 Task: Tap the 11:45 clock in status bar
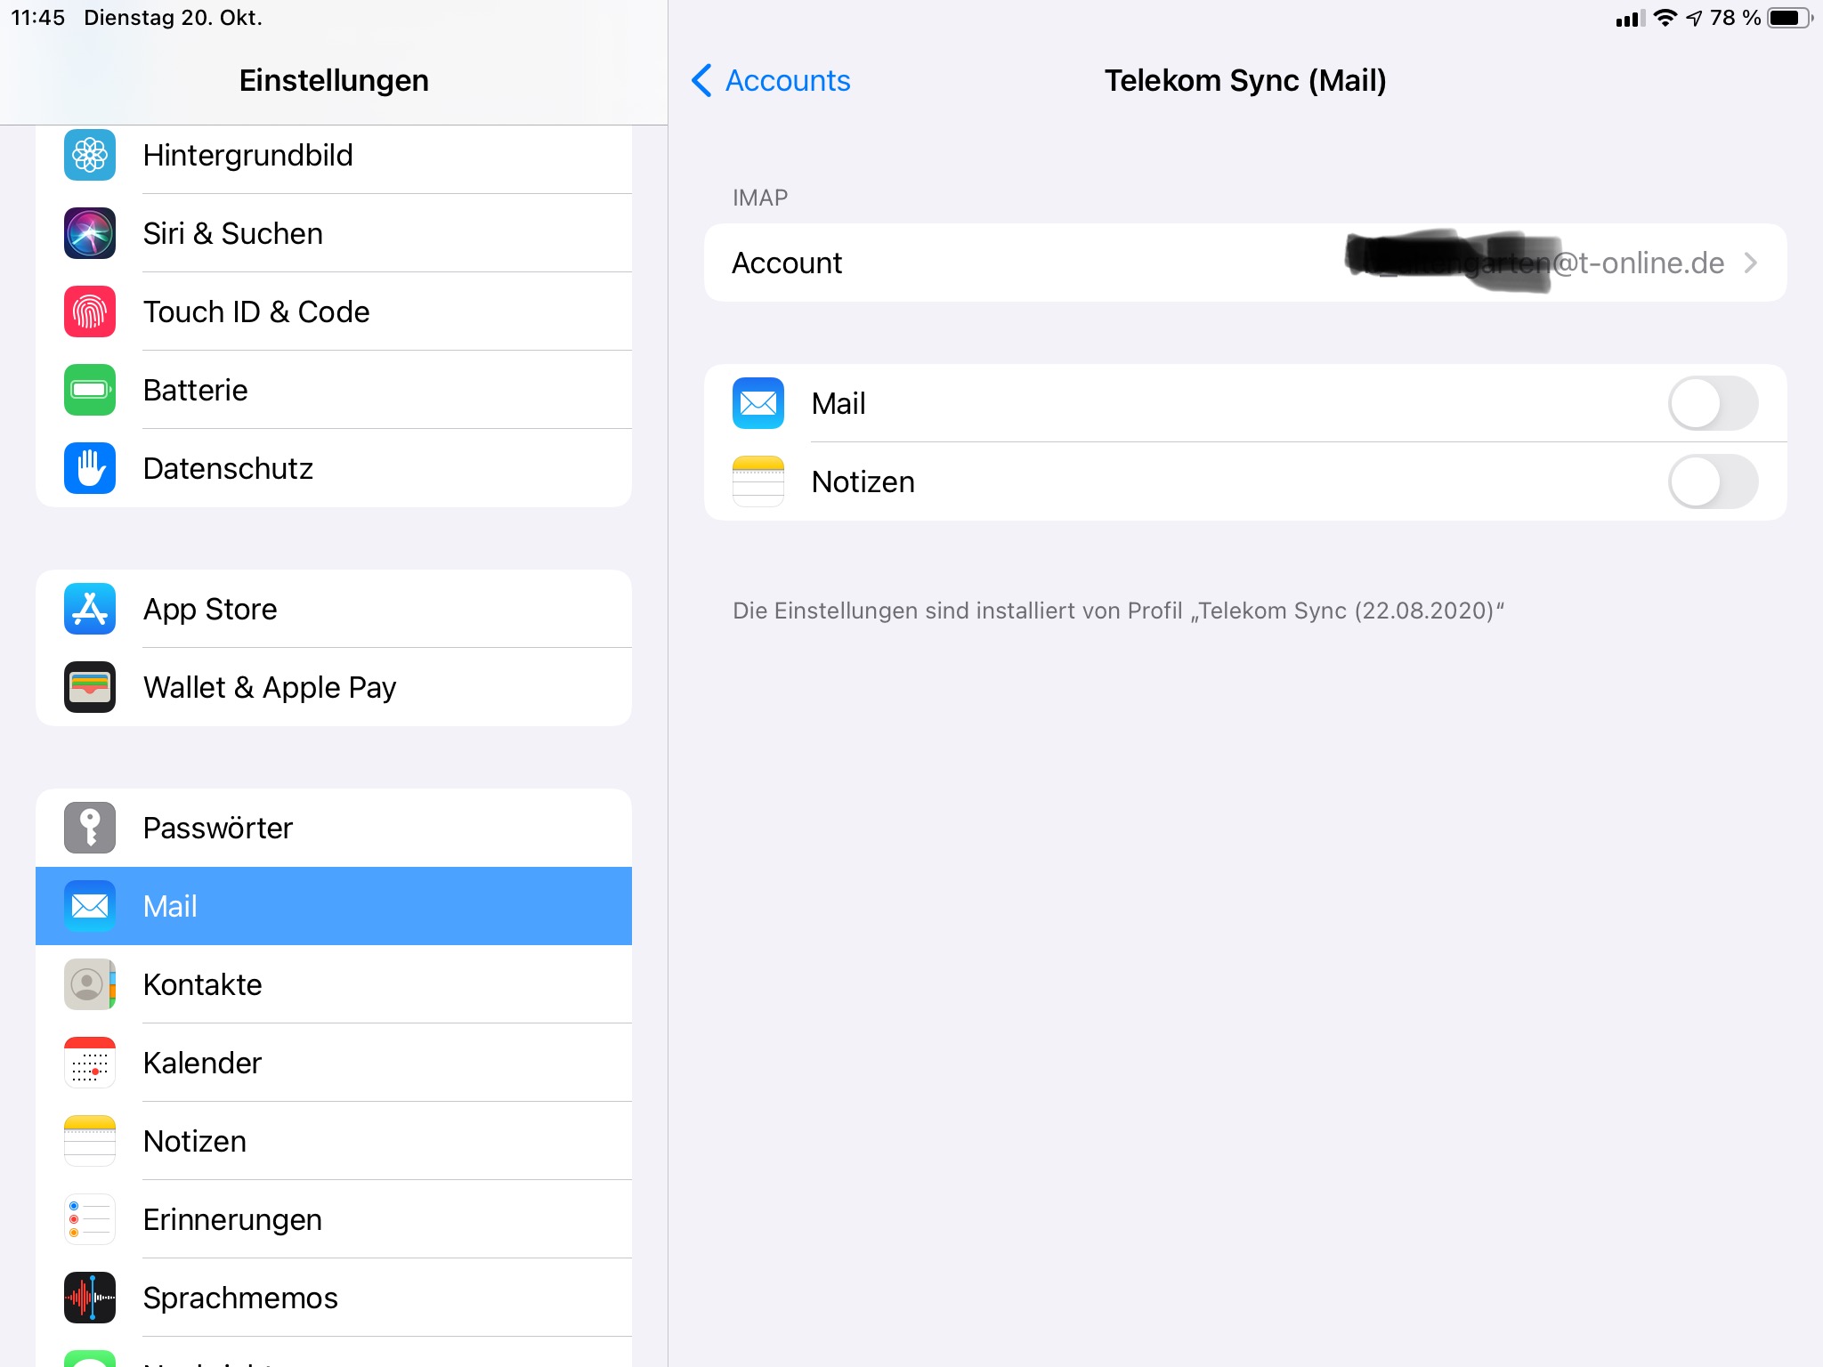coord(37,18)
